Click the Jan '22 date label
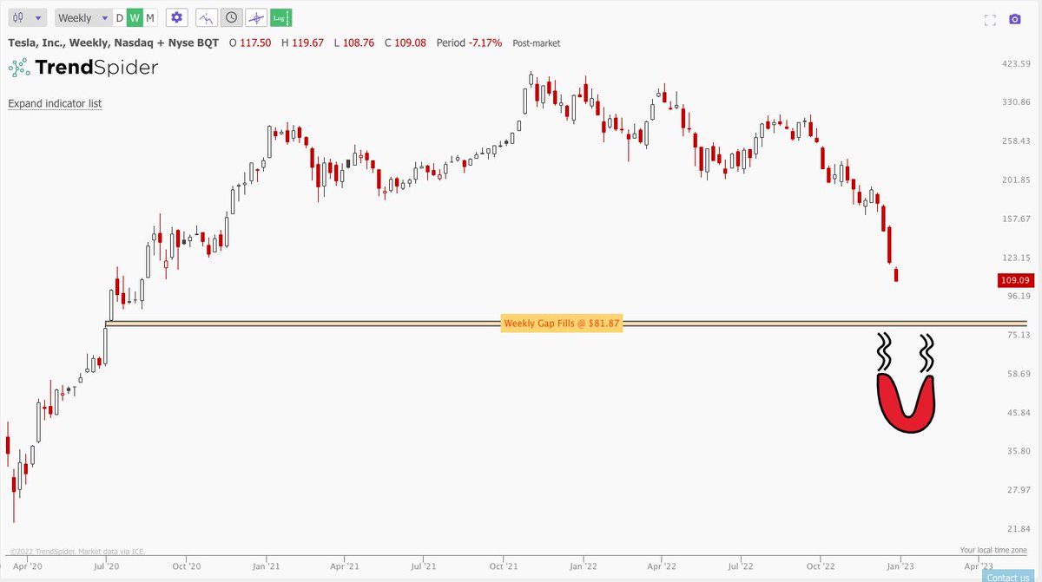The image size is (1042, 582). [x=584, y=565]
